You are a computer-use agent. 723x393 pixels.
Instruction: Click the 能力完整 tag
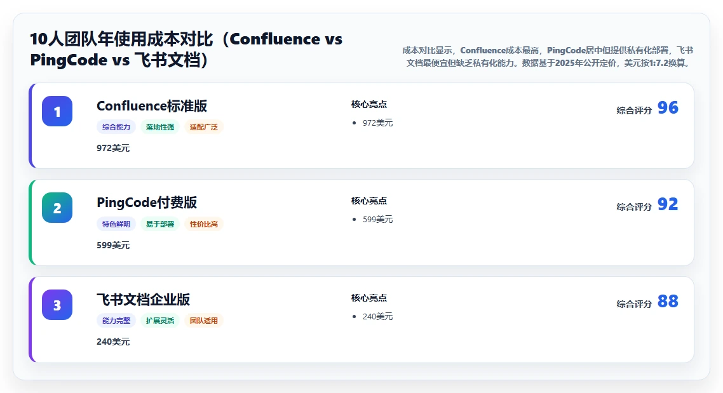pyautogui.click(x=116, y=321)
